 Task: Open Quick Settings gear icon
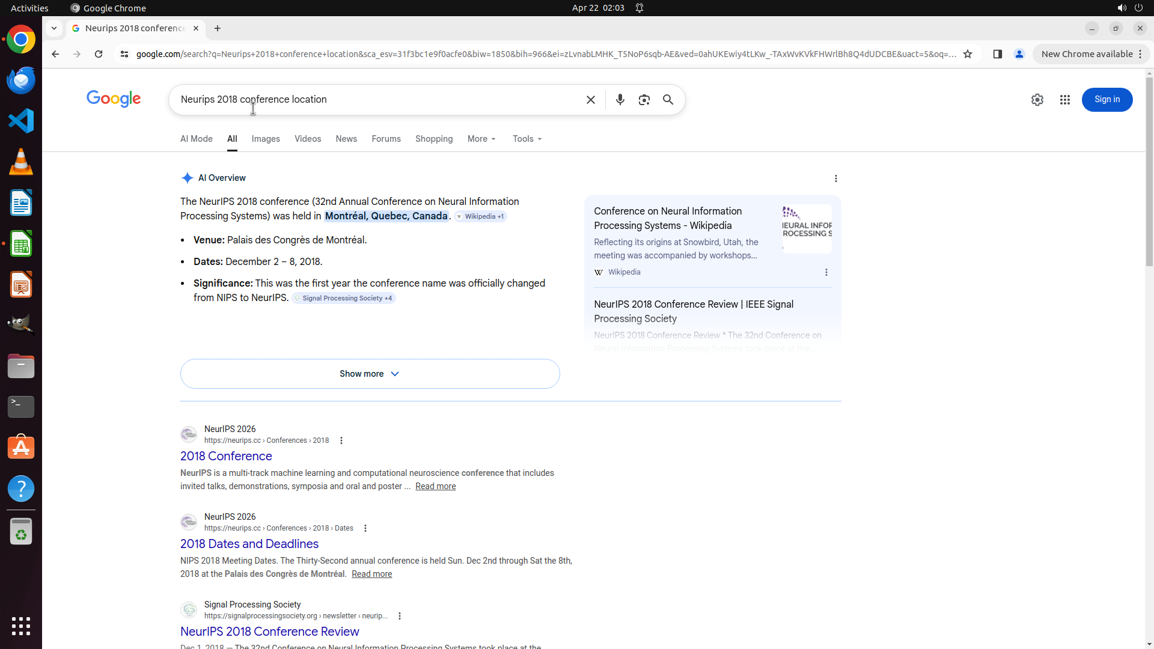coord(1037,100)
